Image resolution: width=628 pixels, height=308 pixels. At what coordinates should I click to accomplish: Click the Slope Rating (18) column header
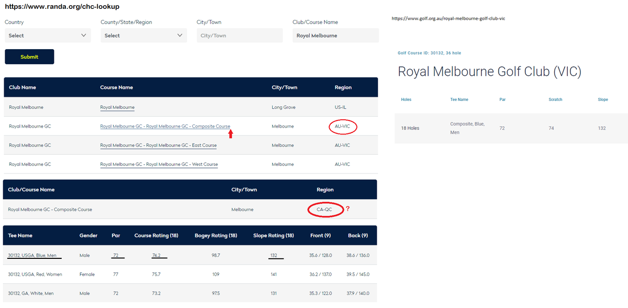[274, 235]
